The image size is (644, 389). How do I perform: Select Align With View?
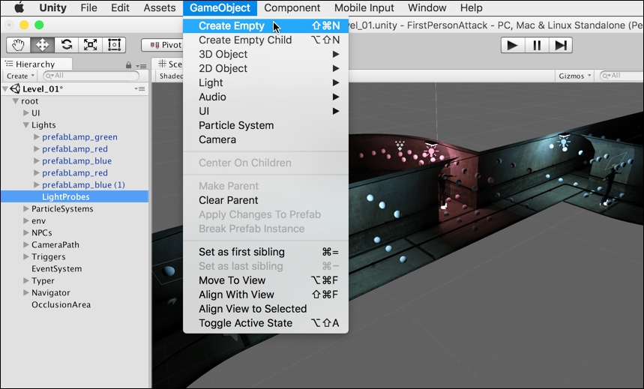point(265,295)
